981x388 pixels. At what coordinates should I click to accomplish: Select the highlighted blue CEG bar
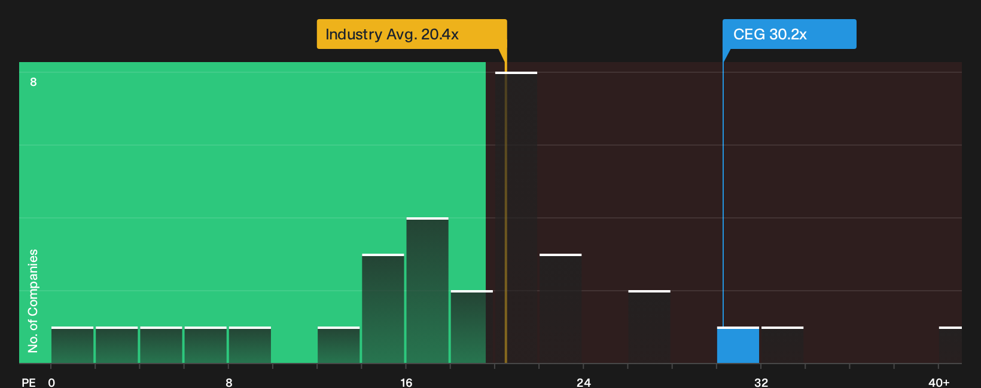click(738, 345)
